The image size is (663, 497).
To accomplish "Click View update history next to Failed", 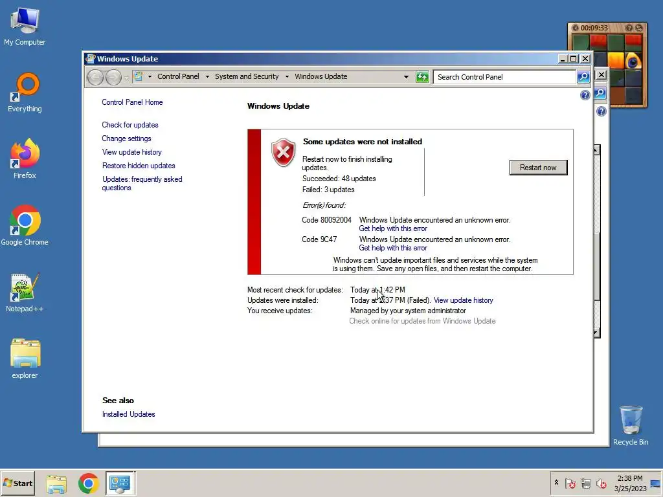I will click(x=463, y=300).
